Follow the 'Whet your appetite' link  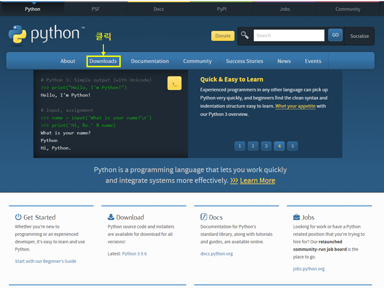296,106
